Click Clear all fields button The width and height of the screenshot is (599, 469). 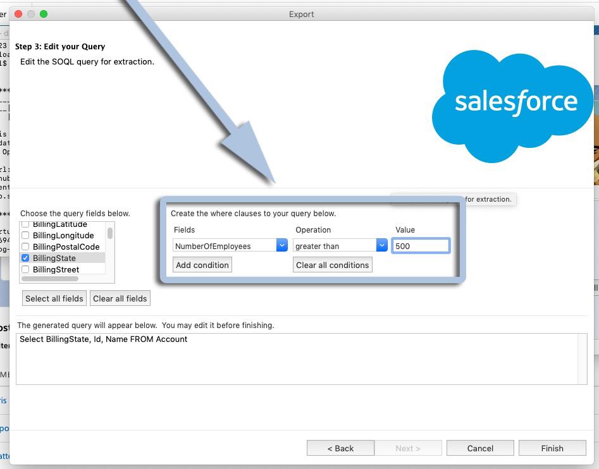coord(120,298)
